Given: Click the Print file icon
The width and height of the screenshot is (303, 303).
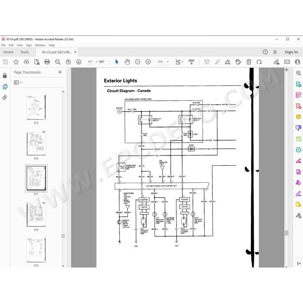Looking at the screenshot, I should click(x=47, y=62).
